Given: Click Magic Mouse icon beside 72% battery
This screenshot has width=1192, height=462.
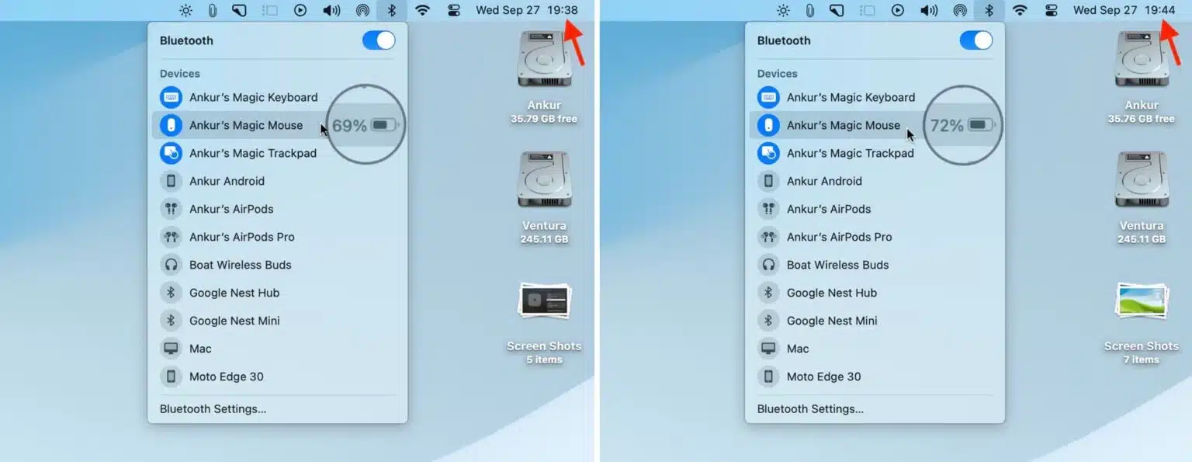Looking at the screenshot, I should (768, 125).
